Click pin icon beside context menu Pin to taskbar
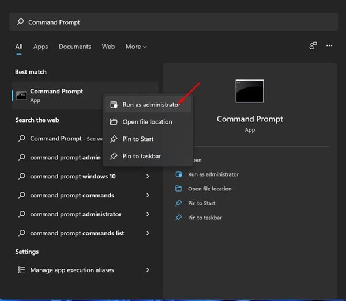The image size is (346, 301). (114, 156)
